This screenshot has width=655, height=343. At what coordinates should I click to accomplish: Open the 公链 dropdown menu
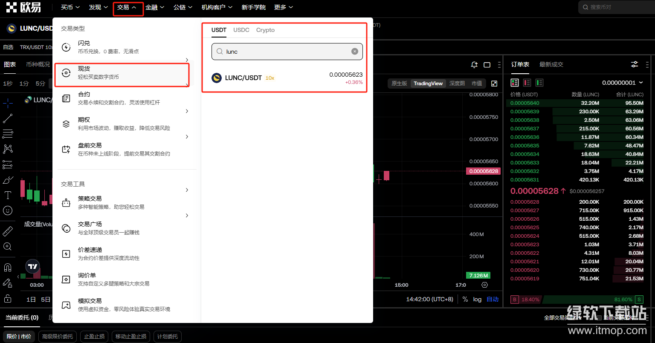(183, 7)
